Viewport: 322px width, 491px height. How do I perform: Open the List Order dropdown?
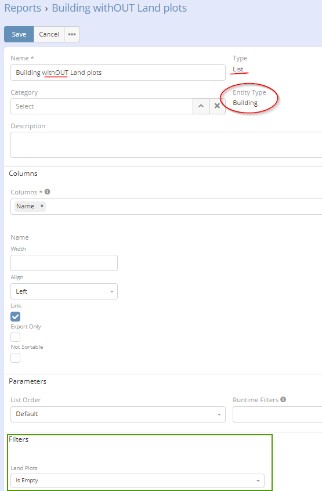coord(118,414)
